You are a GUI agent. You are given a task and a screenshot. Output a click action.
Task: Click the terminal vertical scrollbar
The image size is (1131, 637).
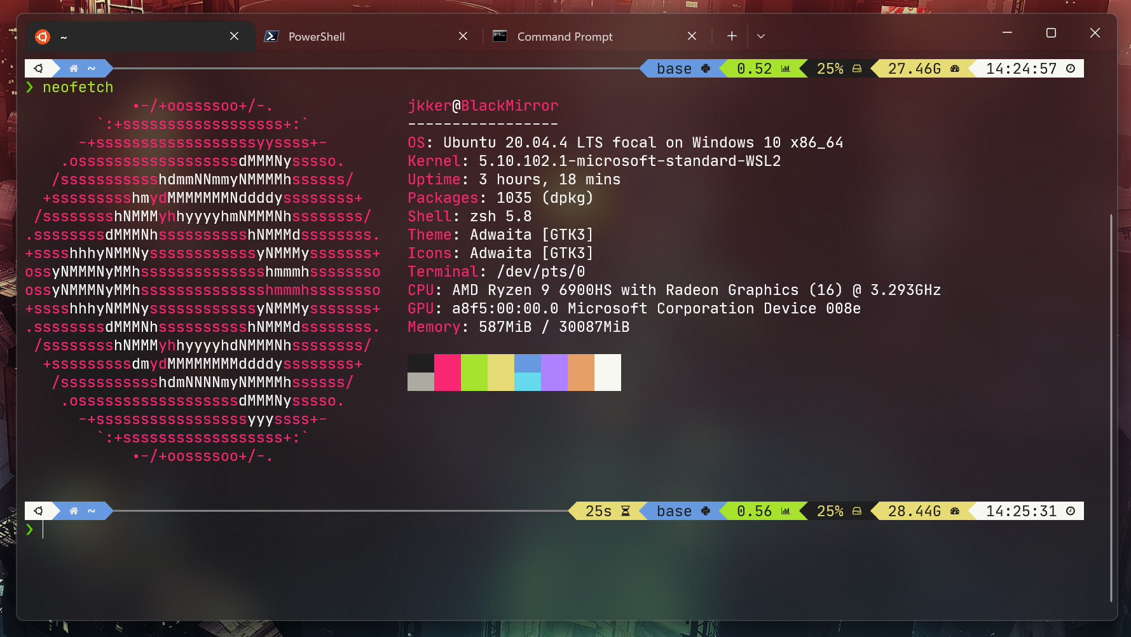[x=1111, y=407]
